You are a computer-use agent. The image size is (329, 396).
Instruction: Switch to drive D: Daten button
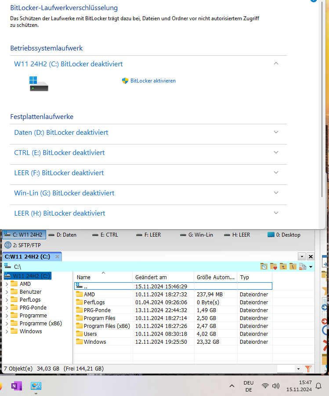[x=62, y=234]
